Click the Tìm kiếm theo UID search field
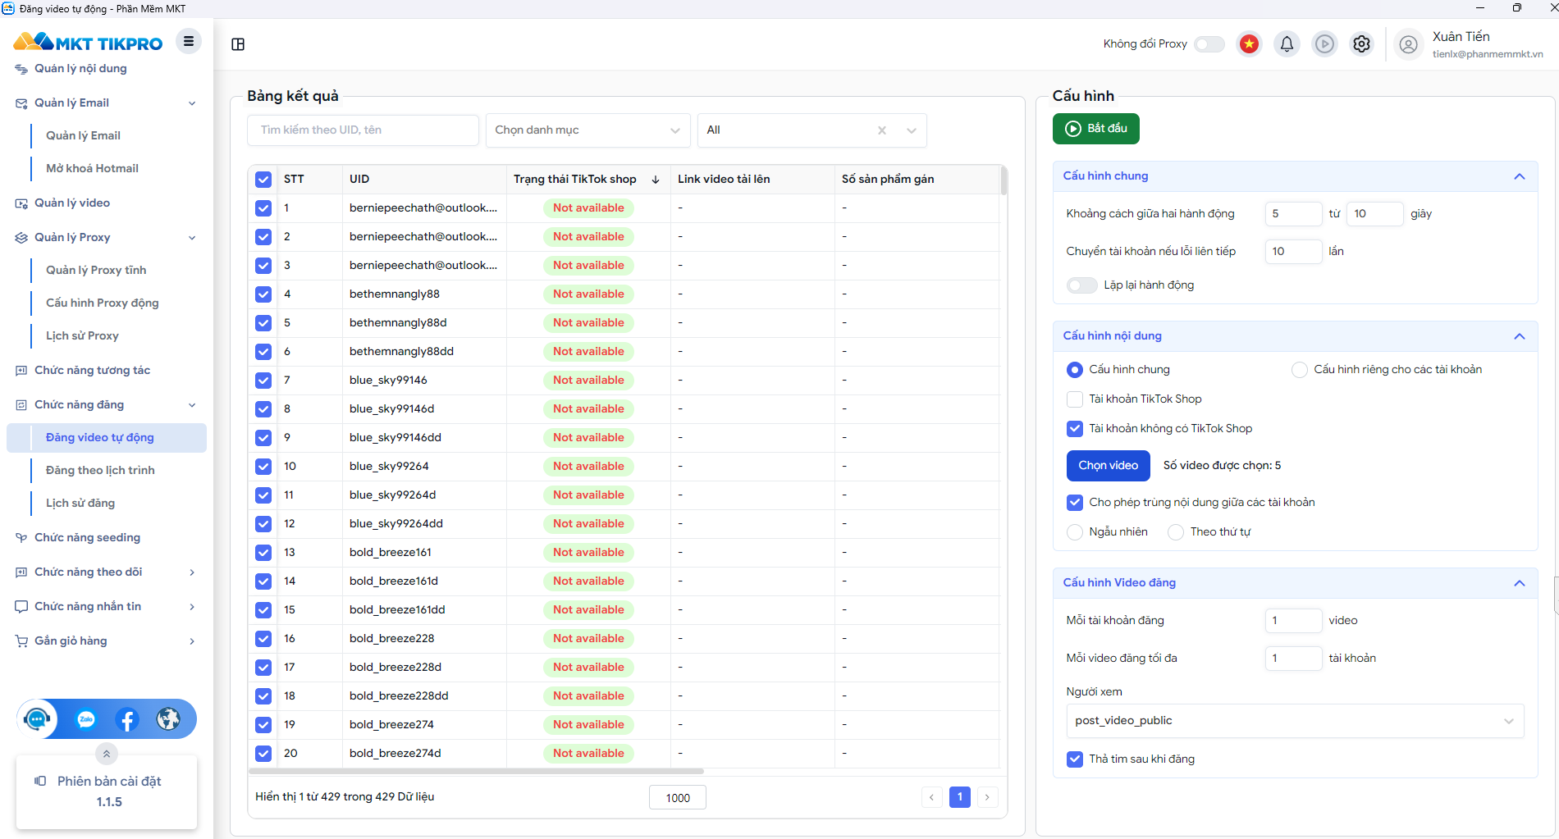Image resolution: width=1559 pixels, height=839 pixels. click(x=363, y=130)
